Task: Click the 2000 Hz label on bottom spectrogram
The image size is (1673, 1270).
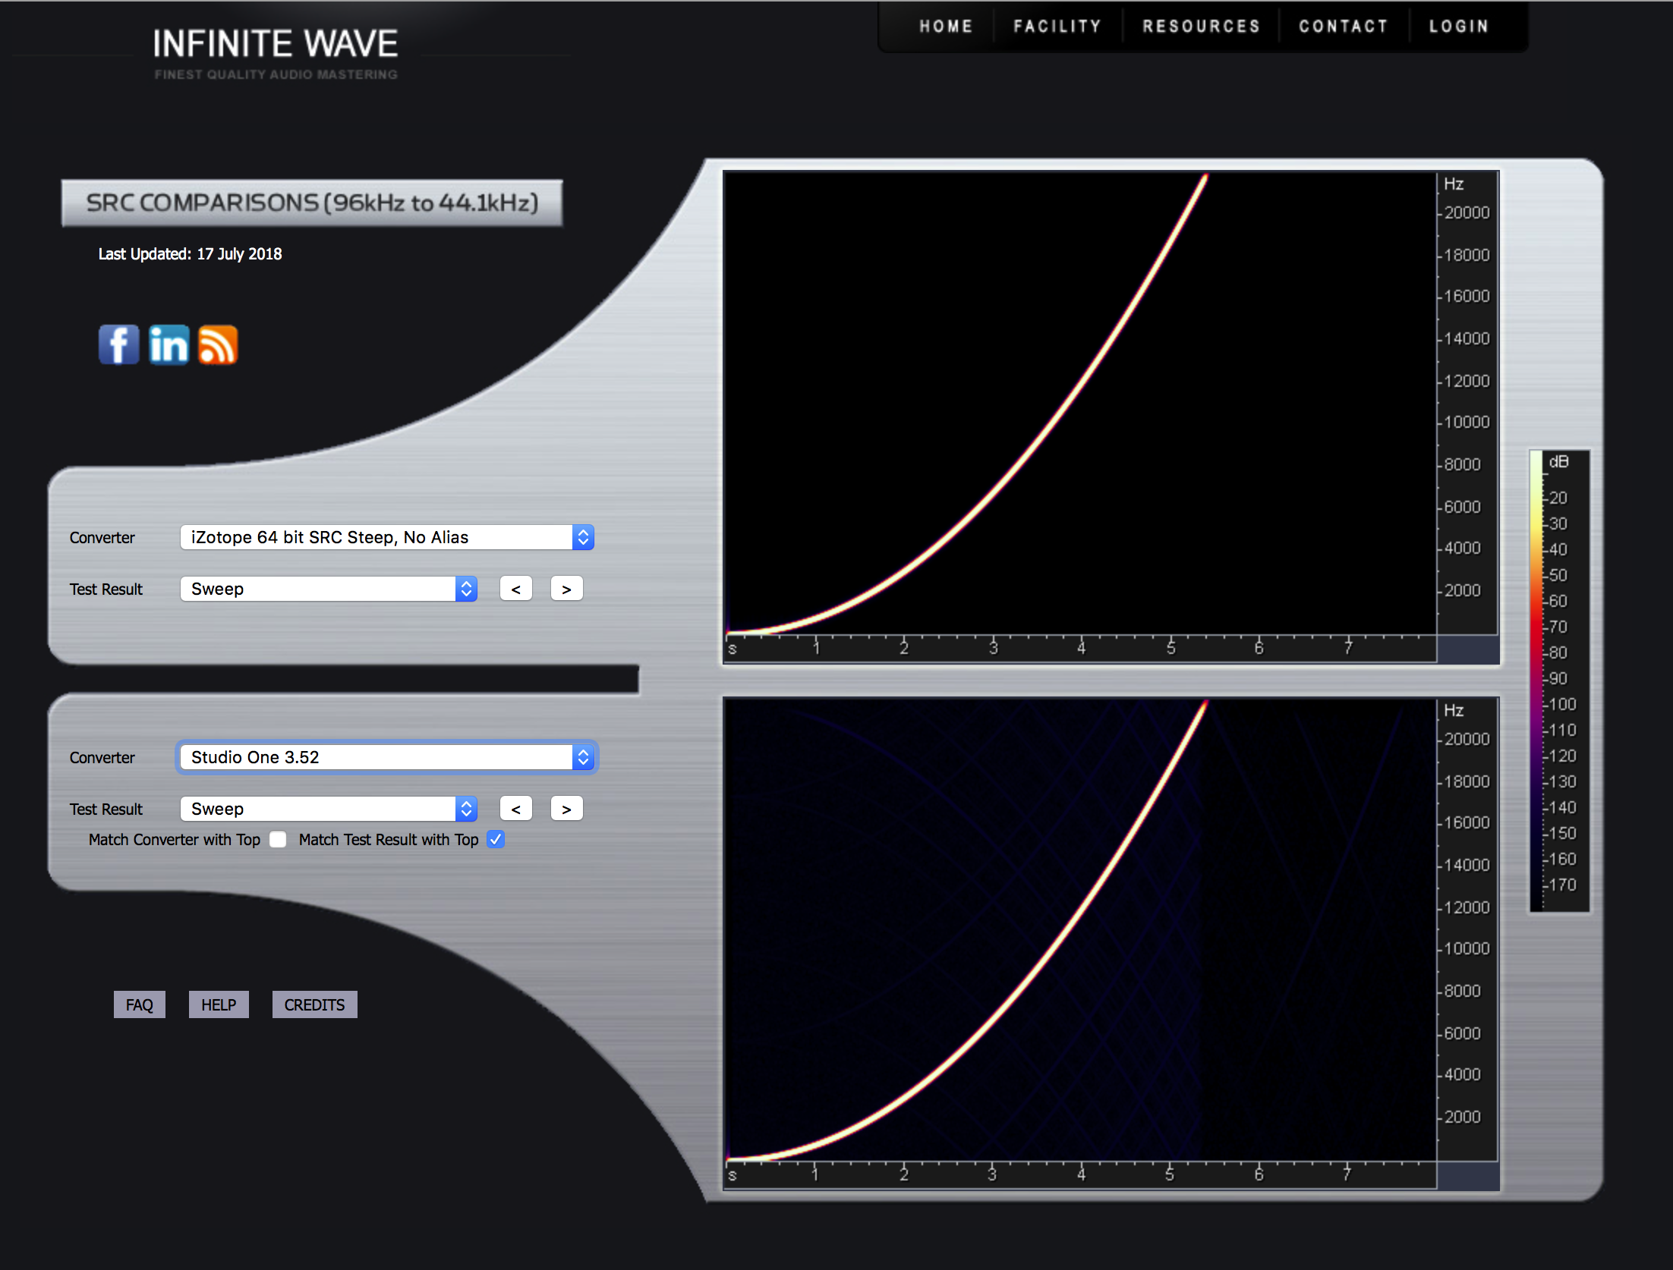Action: coord(1462,1118)
